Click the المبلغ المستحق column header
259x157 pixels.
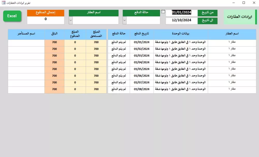pos(96,34)
